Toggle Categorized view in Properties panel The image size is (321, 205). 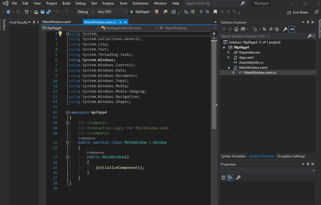coord(224,178)
